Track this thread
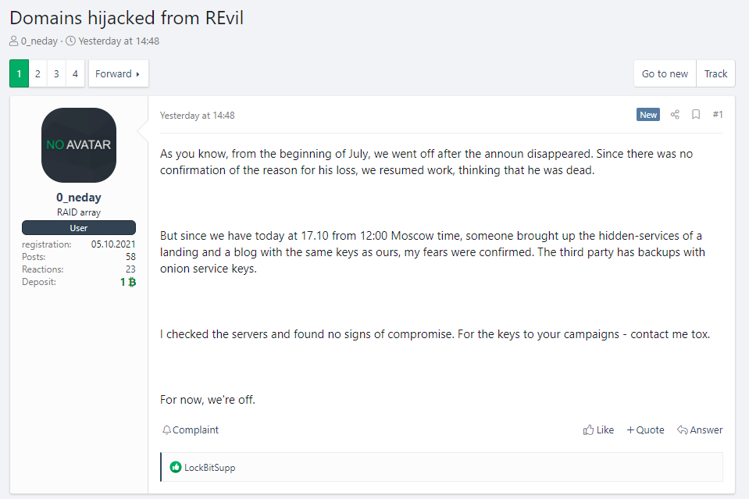The image size is (749, 499). [x=715, y=73]
